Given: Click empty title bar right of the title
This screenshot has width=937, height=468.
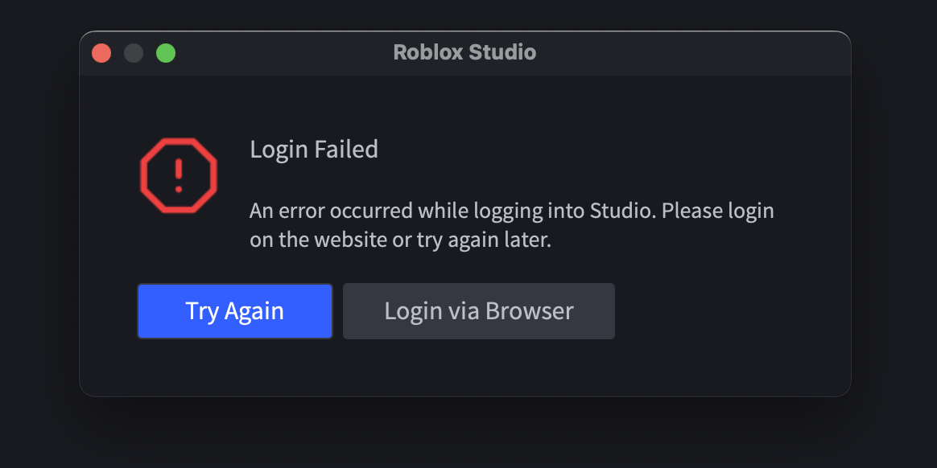Looking at the screenshot, I should point(692,53).
